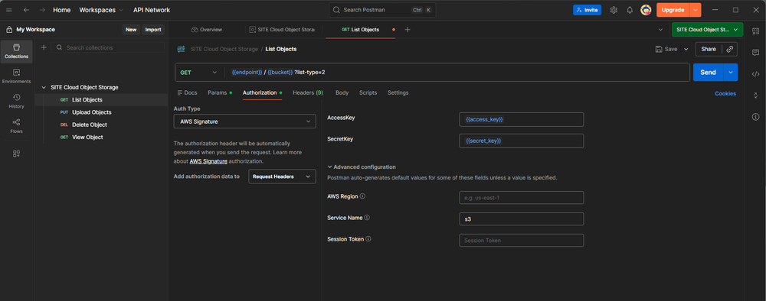Image resolution: width=766 pixels, height=301 pixels.
Task: Open the Body tab
Action: click(342, 92)
